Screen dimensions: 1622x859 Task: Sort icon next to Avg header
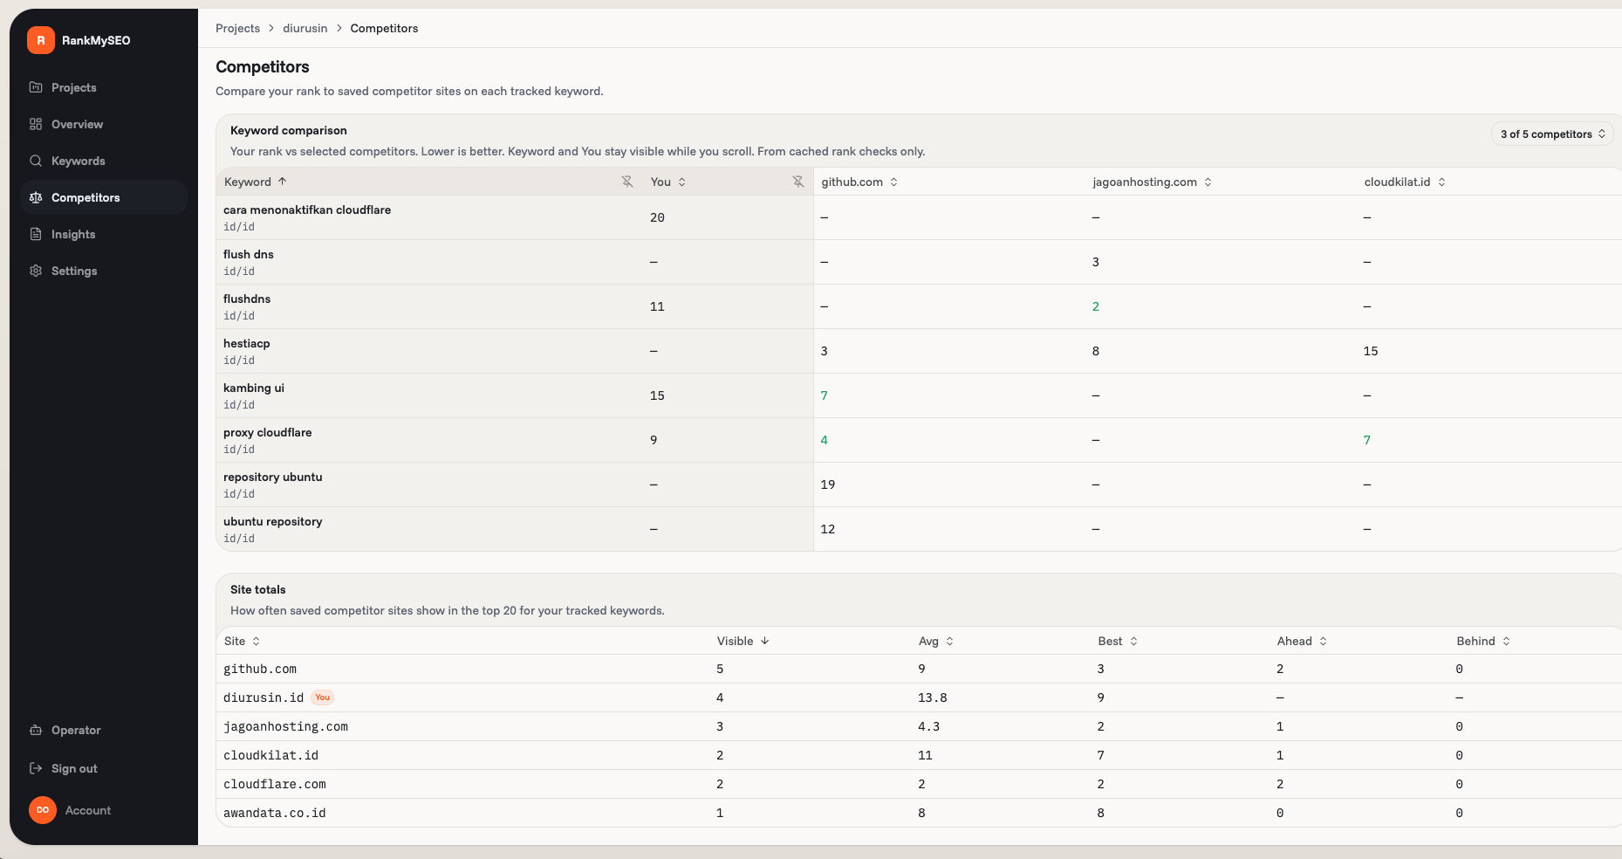[950, 641]
